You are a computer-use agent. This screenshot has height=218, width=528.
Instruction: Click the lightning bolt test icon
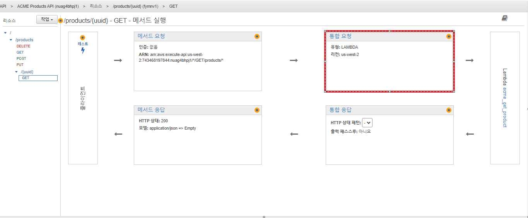[x=82, y=51]
